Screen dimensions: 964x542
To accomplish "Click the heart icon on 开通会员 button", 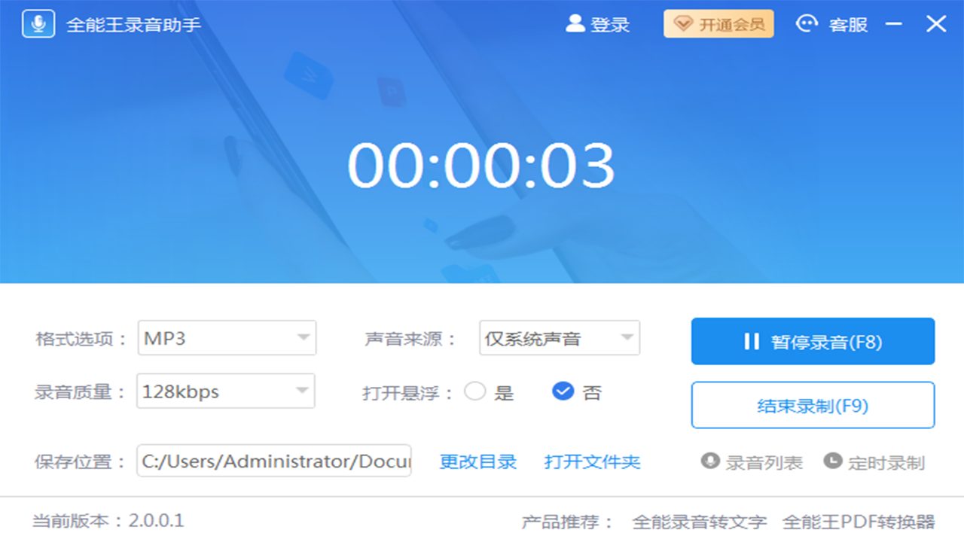I will (x=684, y=23).
